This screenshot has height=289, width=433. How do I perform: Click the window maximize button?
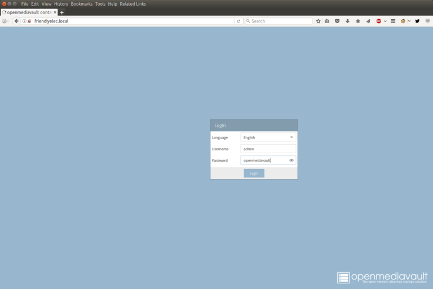pyautogui.click(x=15, y=4)
